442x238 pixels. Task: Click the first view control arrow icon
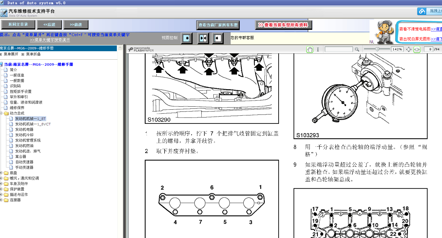click(x=187, y=38)
